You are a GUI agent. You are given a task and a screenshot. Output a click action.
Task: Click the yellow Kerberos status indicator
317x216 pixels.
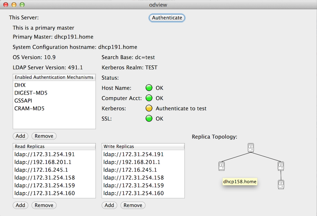coord(149,108)
